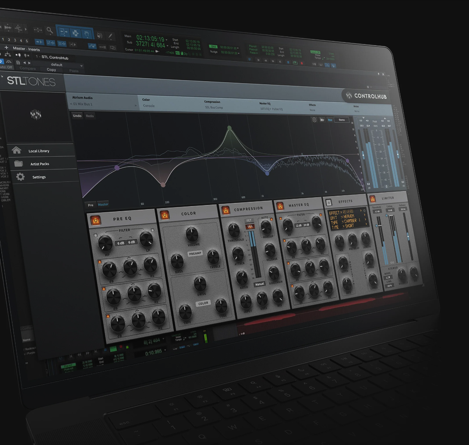Check the Pre EQ HP filter checkbox
This screenshot has width=469, height=445.
pyautogui.click(x=96, y=235)
